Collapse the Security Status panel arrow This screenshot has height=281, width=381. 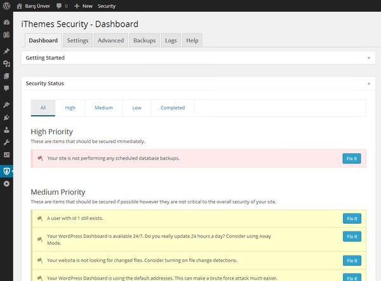[369, 83]
